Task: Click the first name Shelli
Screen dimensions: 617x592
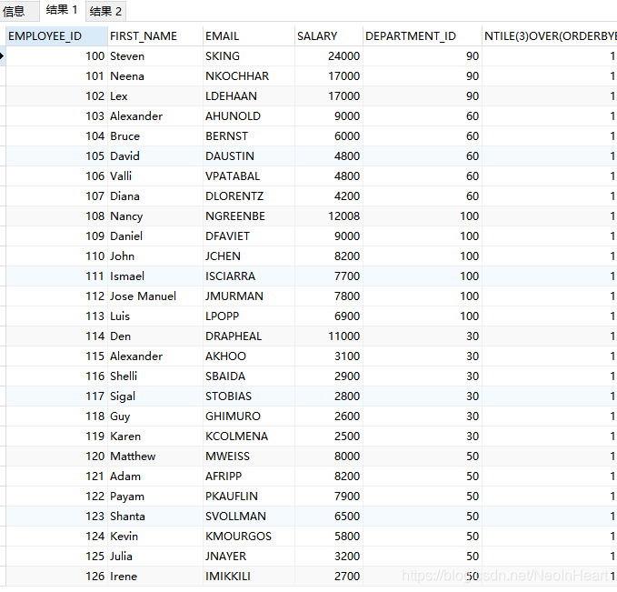Action: tap(155, 376)
